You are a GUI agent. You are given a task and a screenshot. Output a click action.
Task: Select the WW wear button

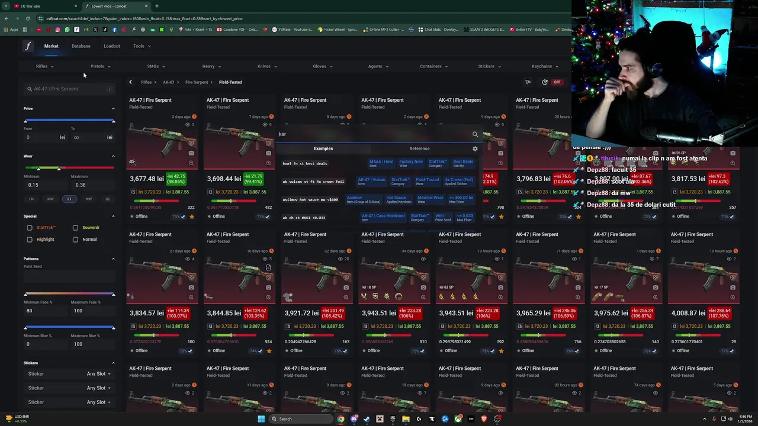tap(88, 199)
